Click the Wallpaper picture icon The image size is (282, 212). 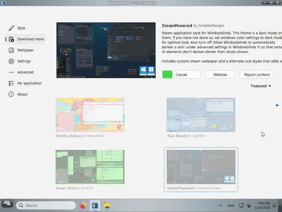[11, 50]
